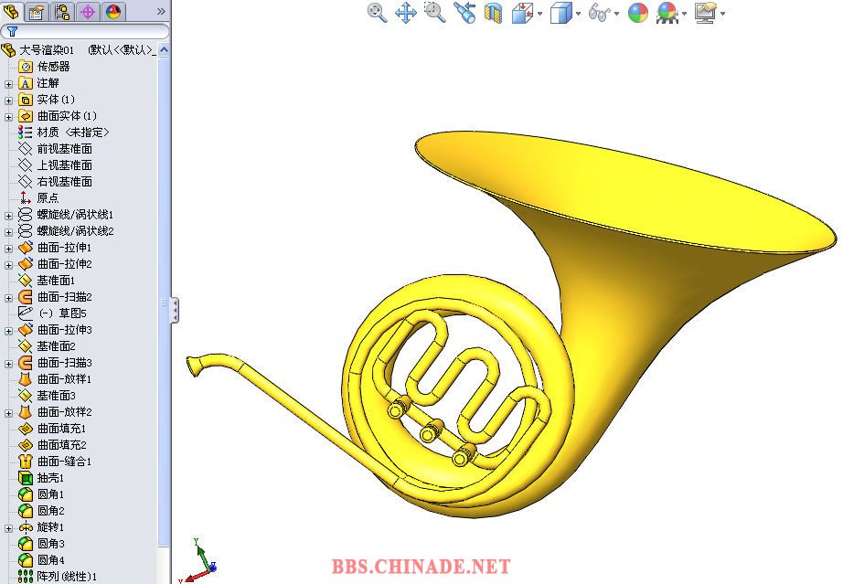The height and width of the screenshot is (584, 843).
Task: Switch to the PropertyManager tab
Action: (x=37, y=12)
